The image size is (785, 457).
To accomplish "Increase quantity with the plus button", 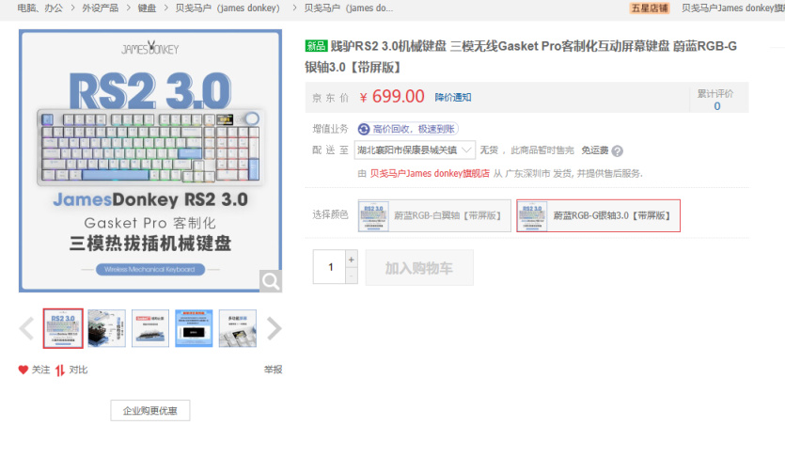I will click(352, 260).
